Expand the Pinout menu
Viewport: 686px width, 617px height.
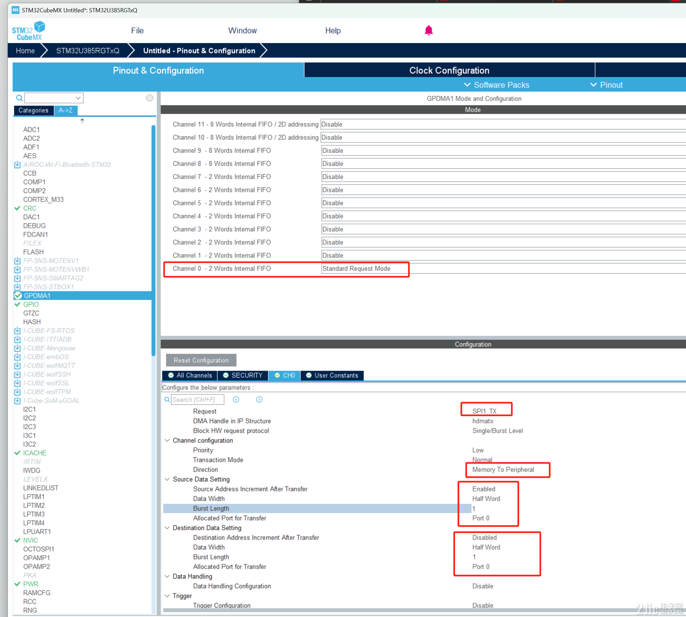(x=606, y=85)
